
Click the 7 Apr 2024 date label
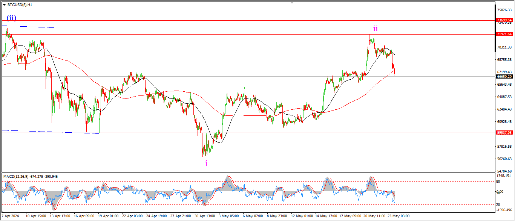click(10, 216)
